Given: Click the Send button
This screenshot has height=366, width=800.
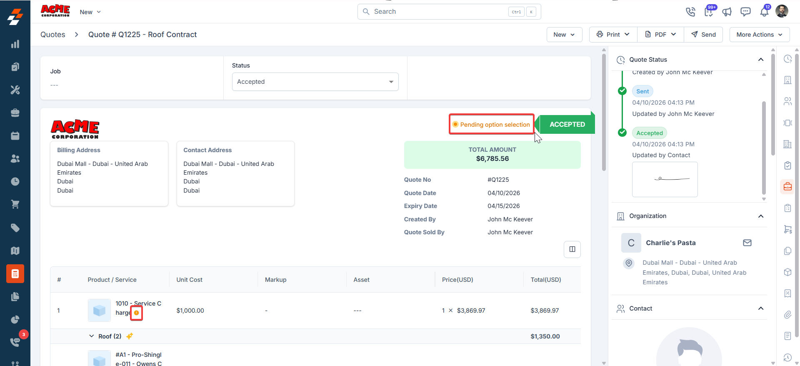Looking at the screenshot, I should pos(703,35).
